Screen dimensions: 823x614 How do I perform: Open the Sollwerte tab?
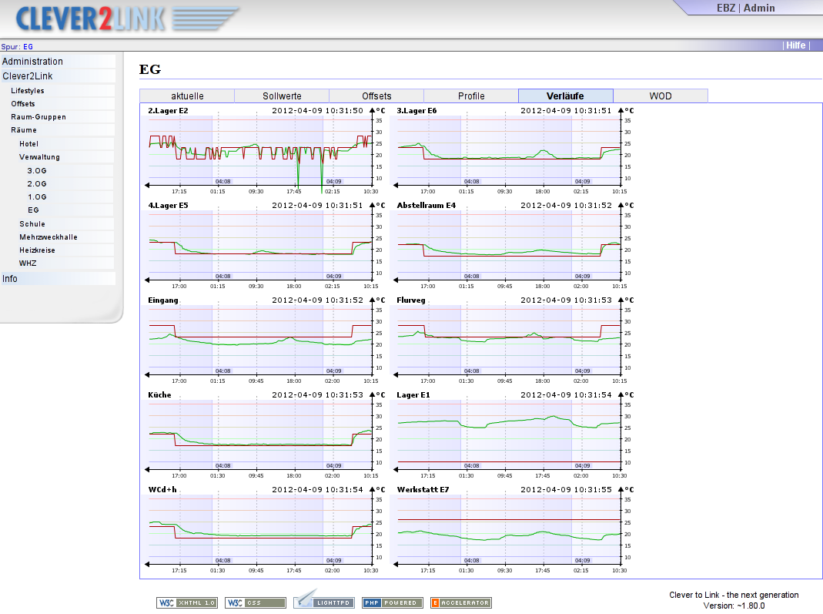point(282,96)
